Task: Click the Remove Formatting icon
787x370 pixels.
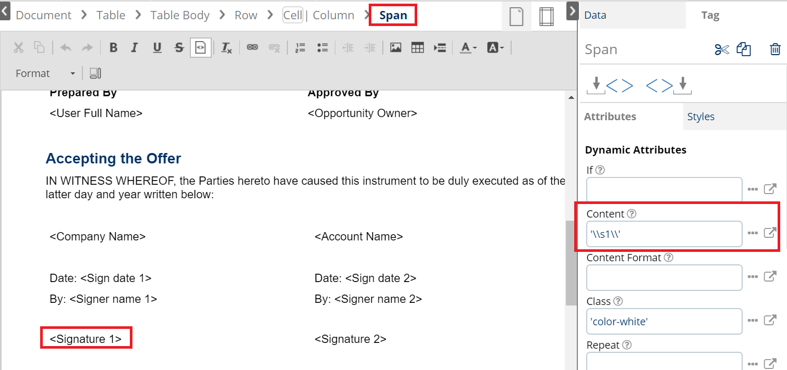Action: (x=226, y=47)
